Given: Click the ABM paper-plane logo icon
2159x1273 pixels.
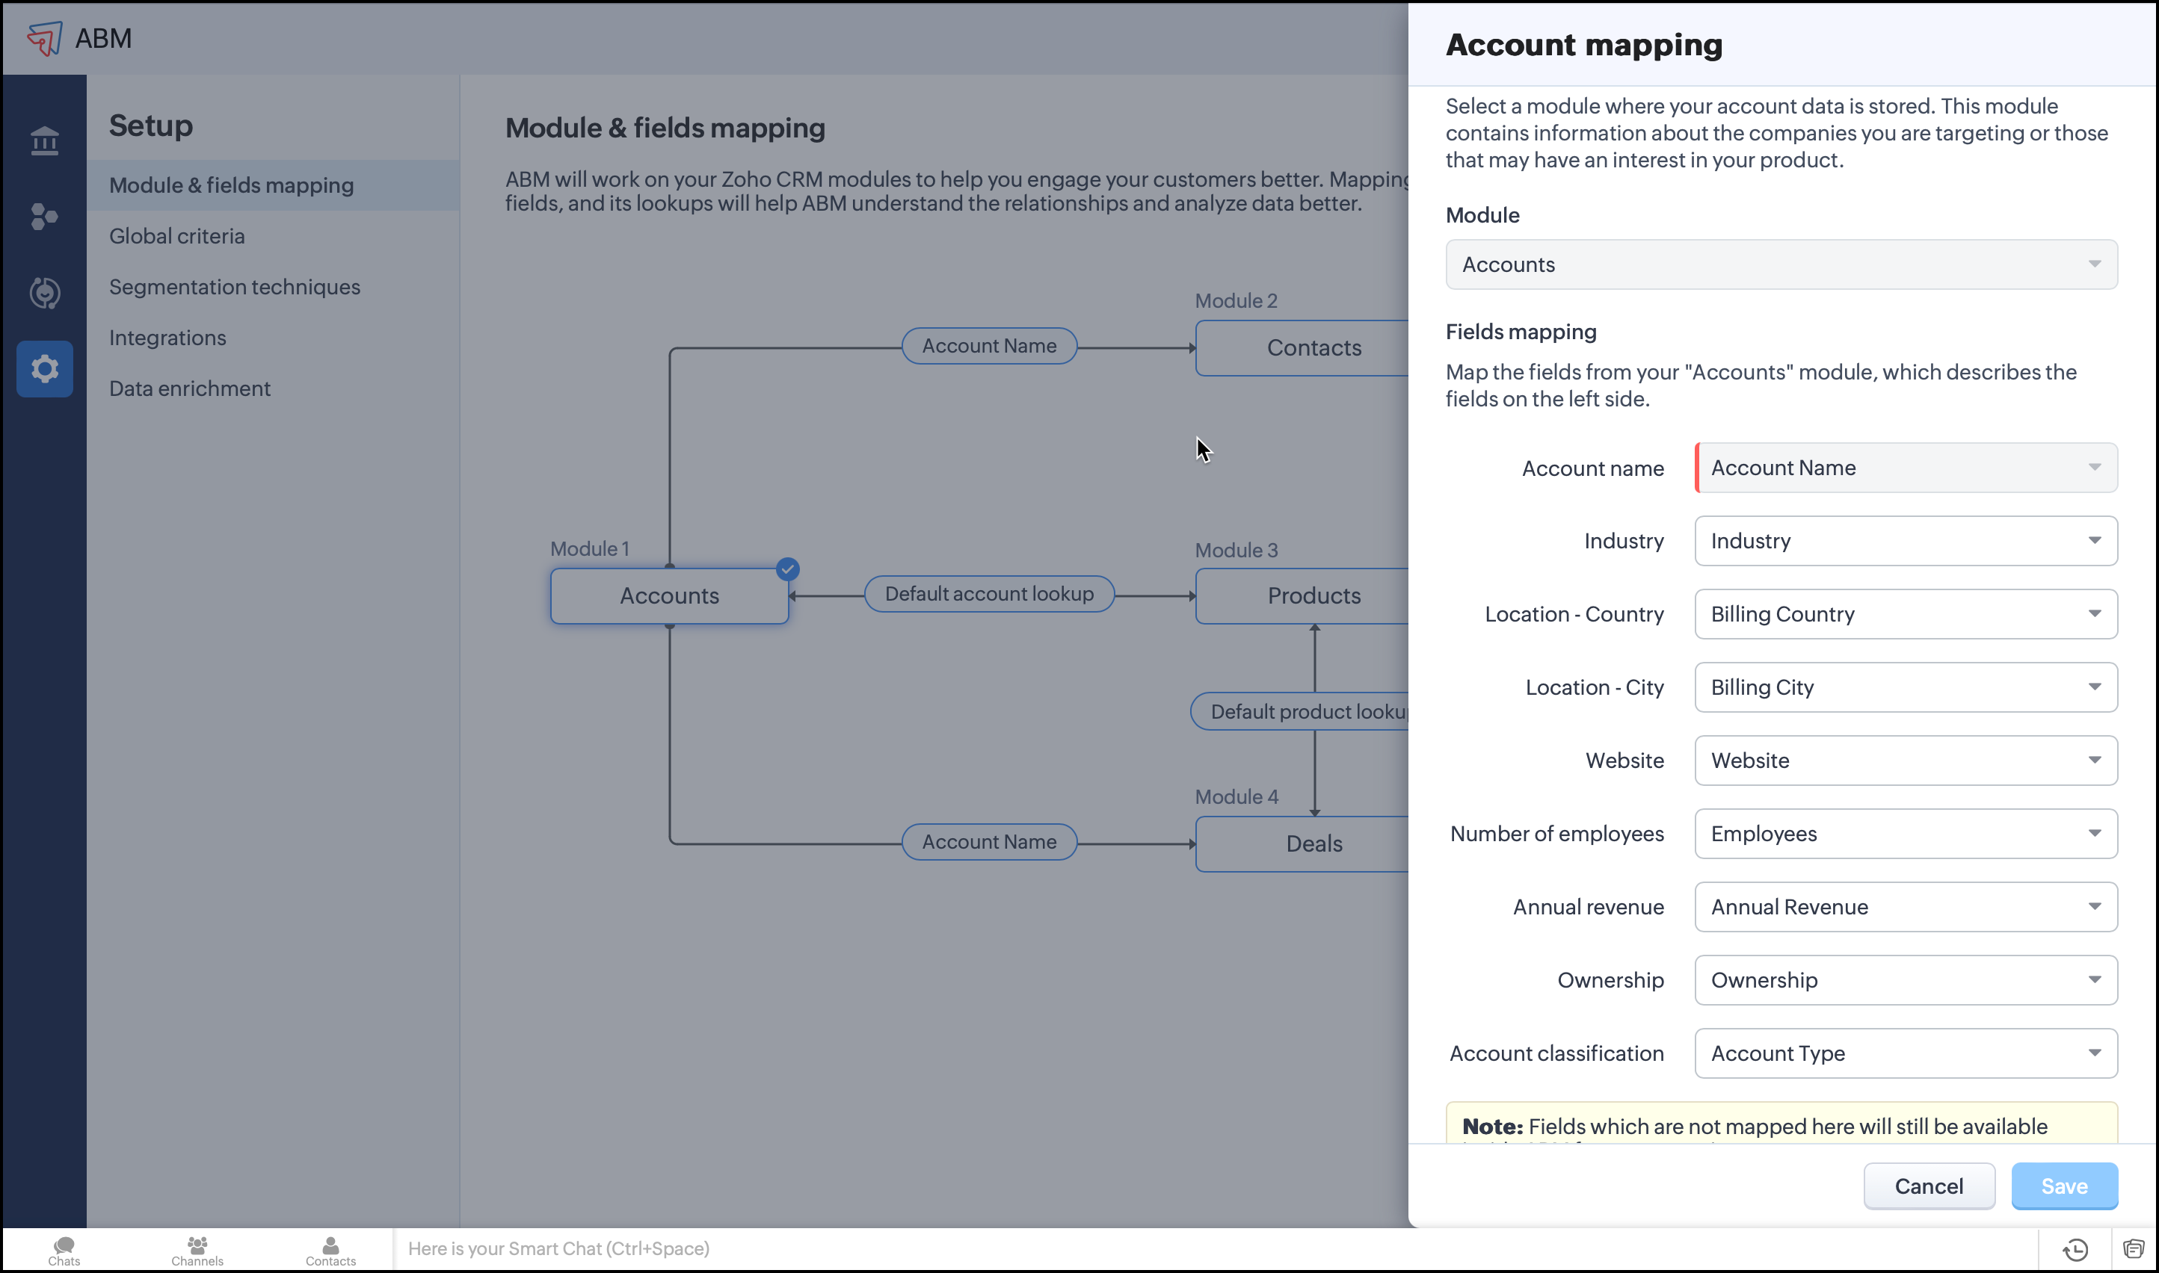Looking at the screenshot, I should [x=44, y=39].
